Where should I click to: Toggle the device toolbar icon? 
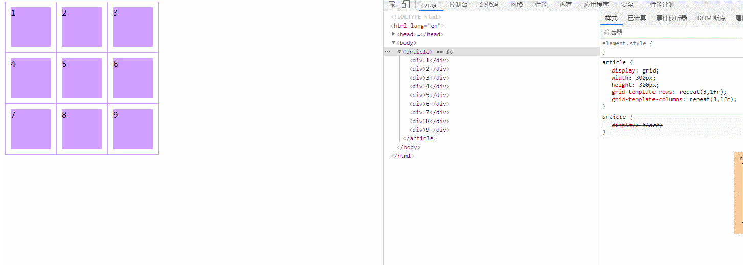[x=406, y=5]
